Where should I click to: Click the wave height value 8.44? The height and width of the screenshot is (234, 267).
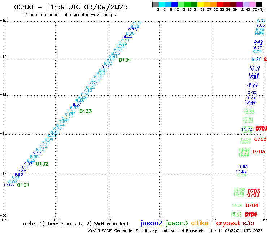tap(60, 125)
